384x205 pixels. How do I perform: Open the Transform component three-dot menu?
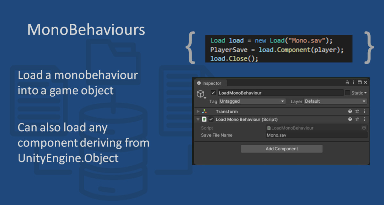pos(364,111)
